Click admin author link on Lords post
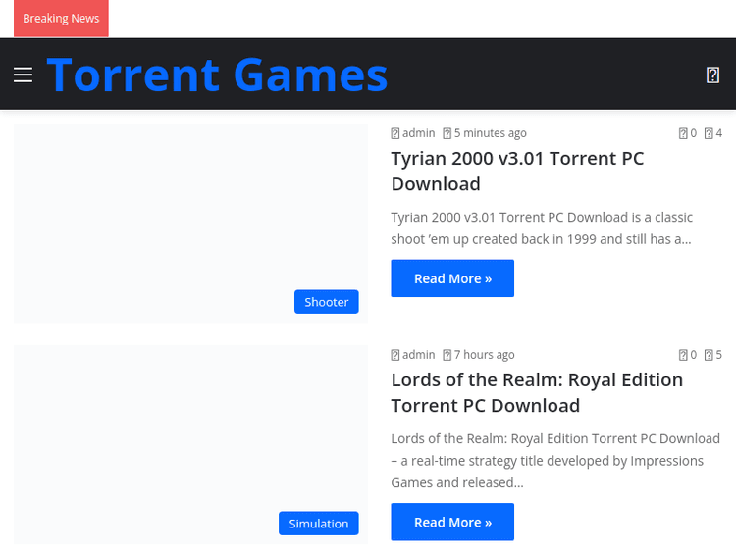 coord(419,355)
